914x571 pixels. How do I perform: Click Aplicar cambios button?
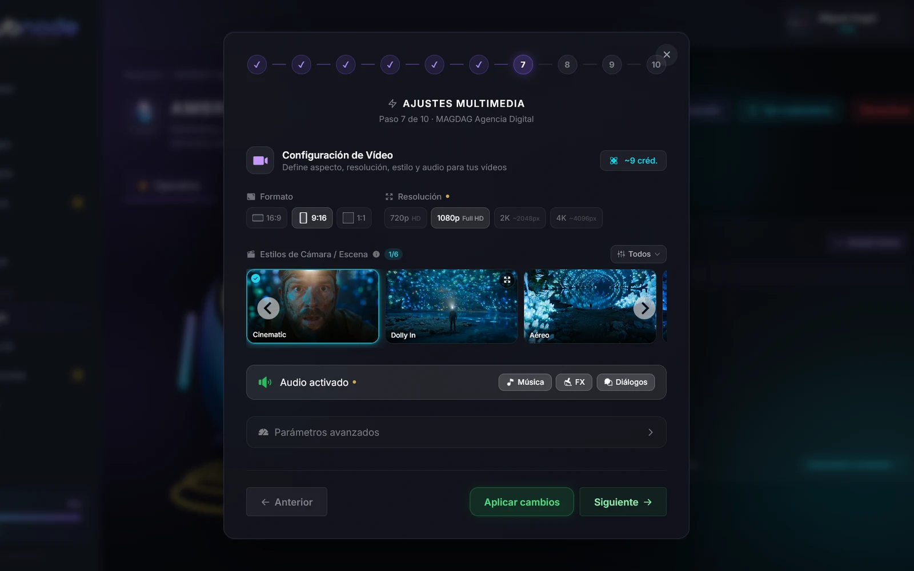(x=522, y=502)
